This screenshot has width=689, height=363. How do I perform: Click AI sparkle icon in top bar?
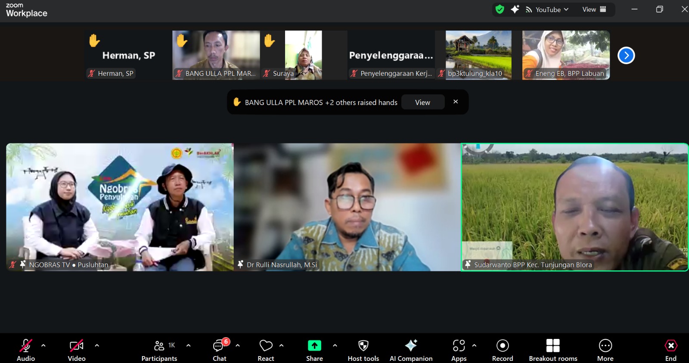[515, 9]
